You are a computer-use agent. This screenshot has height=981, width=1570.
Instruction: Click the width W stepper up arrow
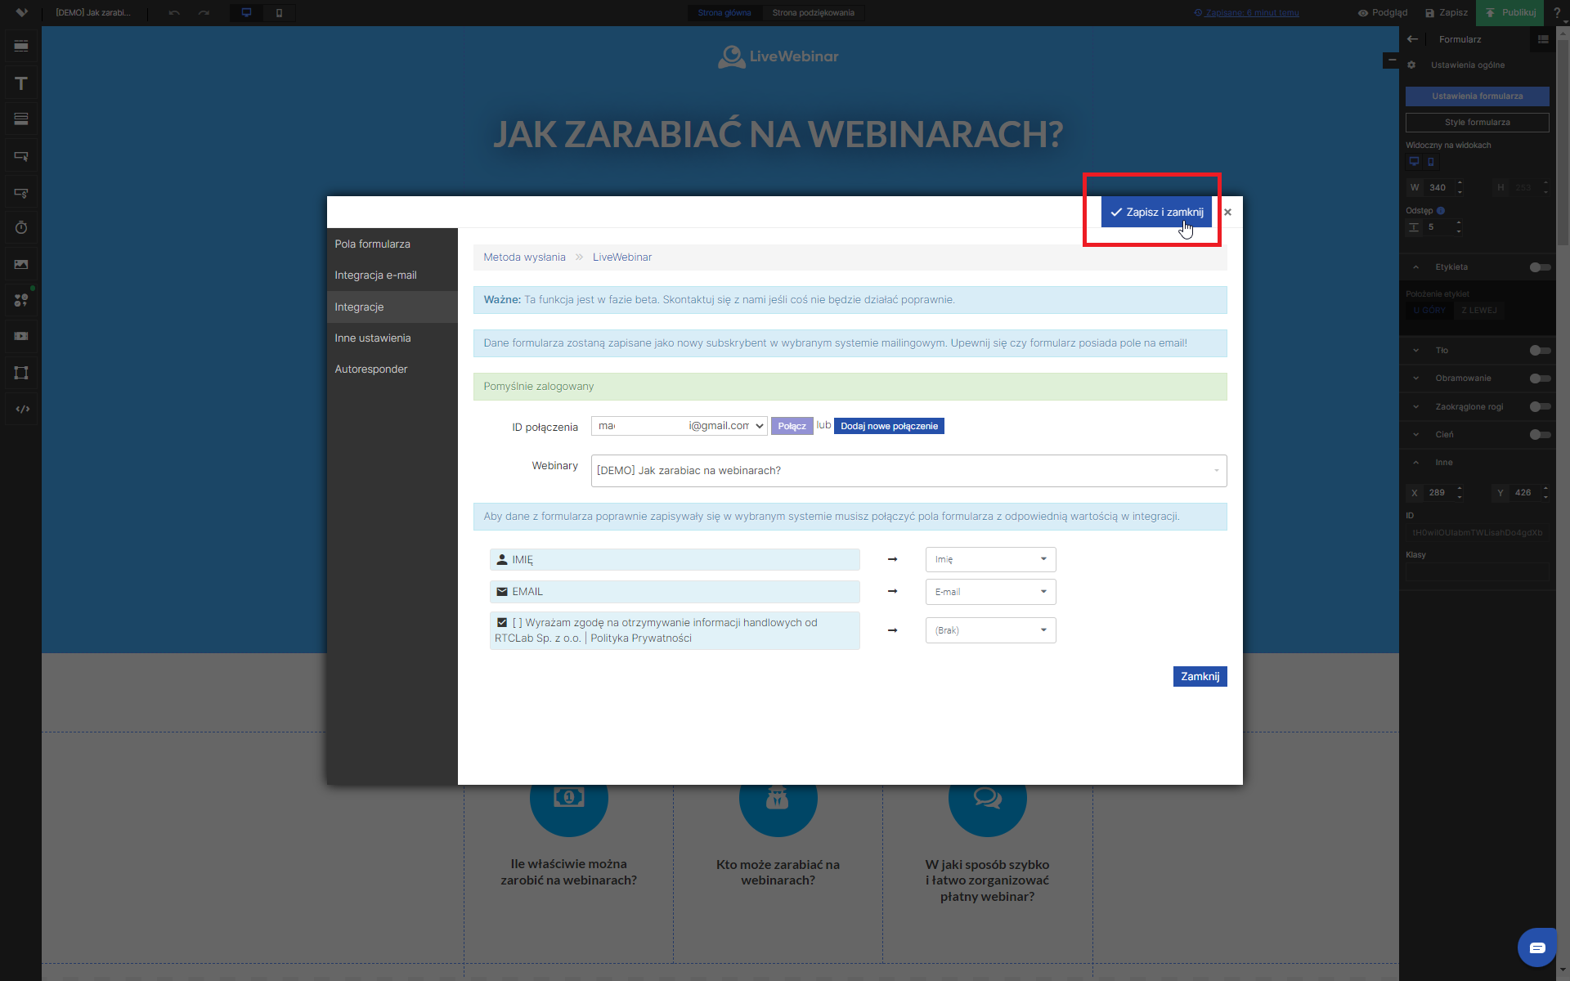point(1460,183)
